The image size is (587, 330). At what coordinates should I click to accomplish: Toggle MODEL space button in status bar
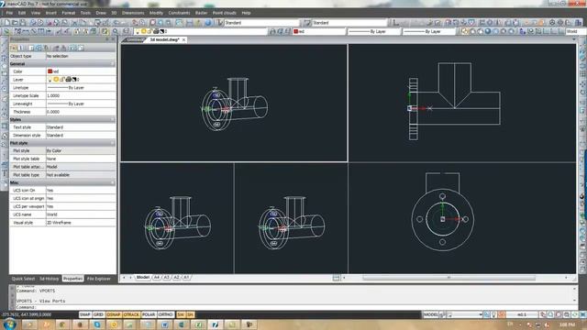coord(430,314)
